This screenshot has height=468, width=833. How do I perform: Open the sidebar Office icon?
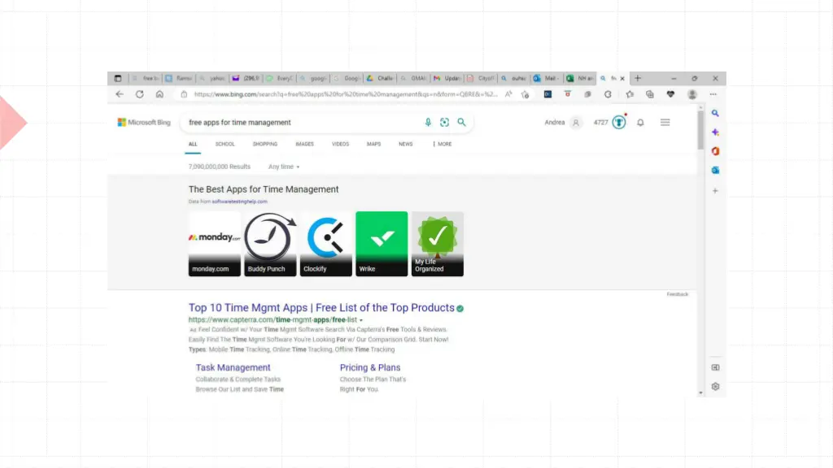click(715, 151)
